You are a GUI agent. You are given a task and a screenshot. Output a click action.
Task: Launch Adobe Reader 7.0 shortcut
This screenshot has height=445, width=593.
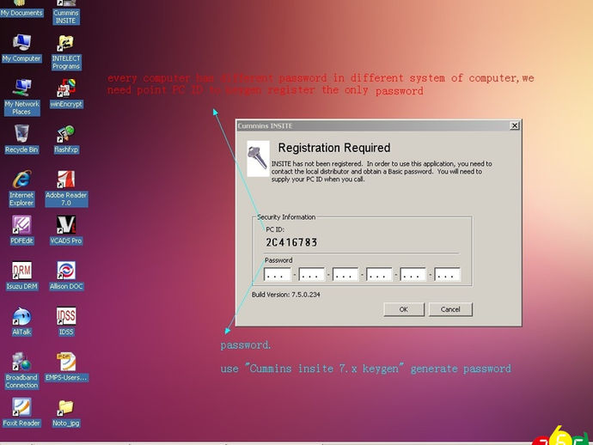[x=66, y=188]
